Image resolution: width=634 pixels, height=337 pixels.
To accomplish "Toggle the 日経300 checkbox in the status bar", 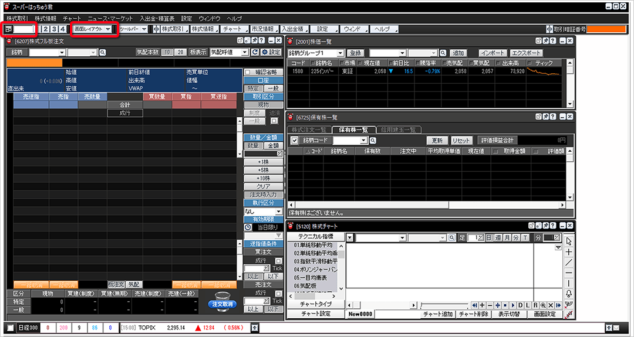I will pos(11,328).
